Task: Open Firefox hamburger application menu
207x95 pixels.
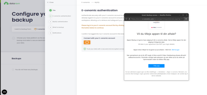Action: click(x=186, y=19)
